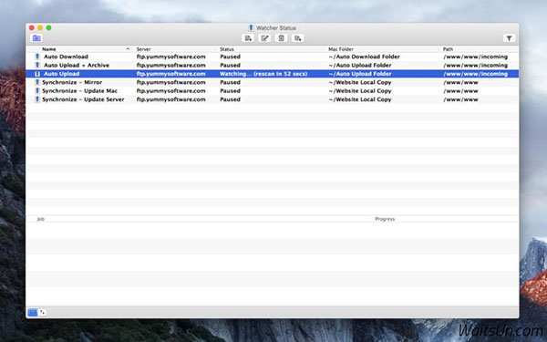Click the pause icon on Auto Upload row
This screenshot has height=342, width=547.
[x=37, y=74]
